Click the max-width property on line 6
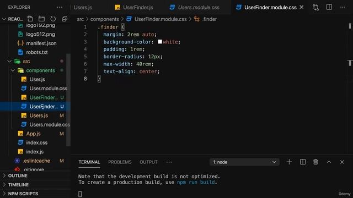 (116, 64)
